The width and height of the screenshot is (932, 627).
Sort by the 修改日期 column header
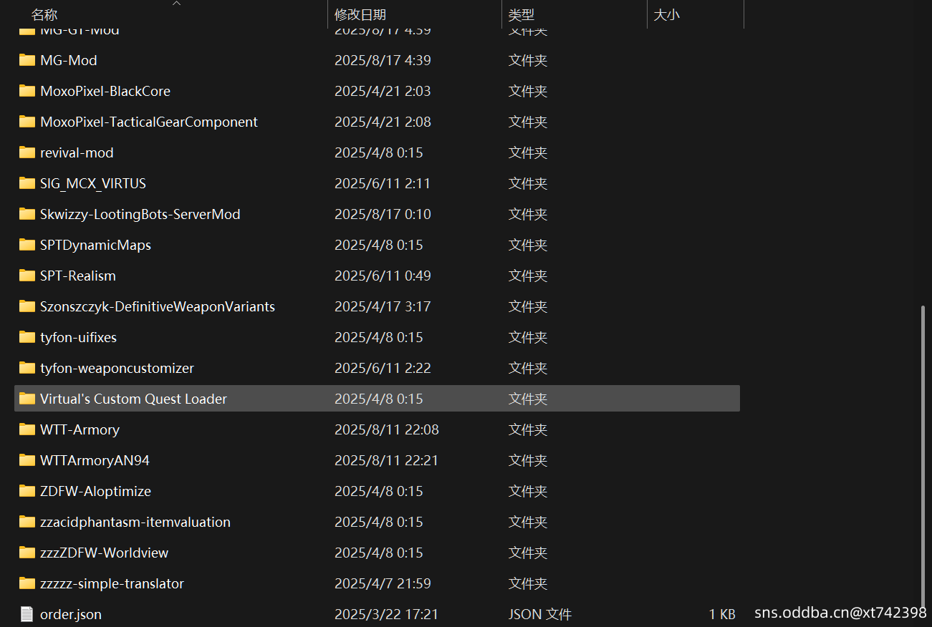360,14
